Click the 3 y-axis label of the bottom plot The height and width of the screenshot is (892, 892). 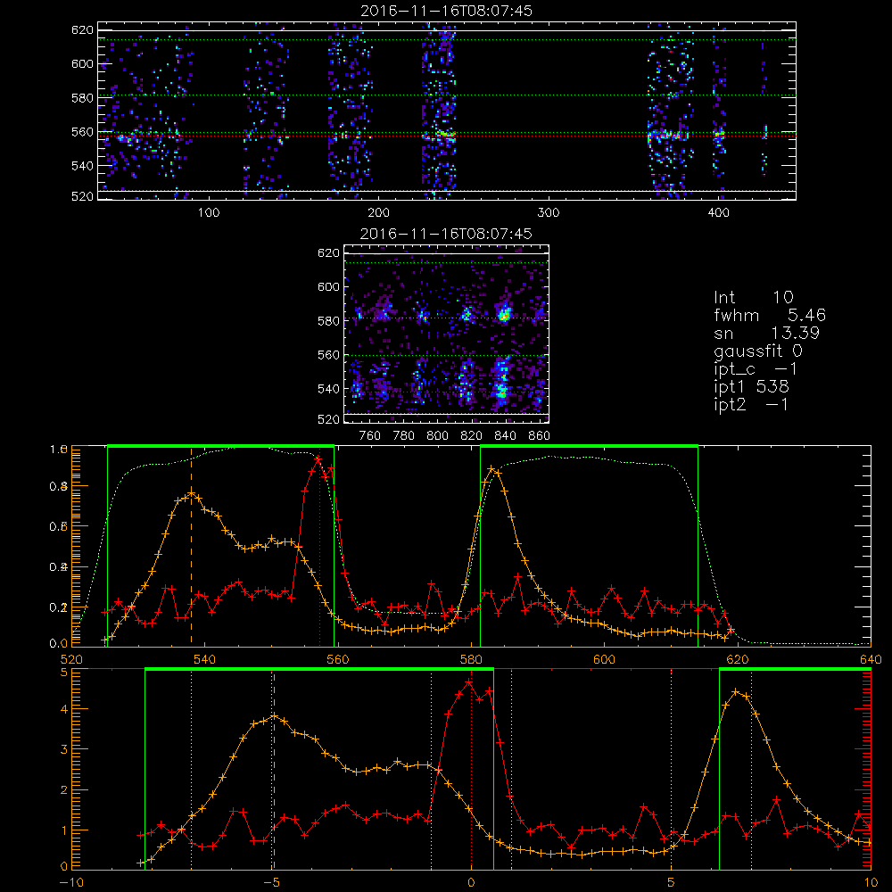click(x=63, y=749)
